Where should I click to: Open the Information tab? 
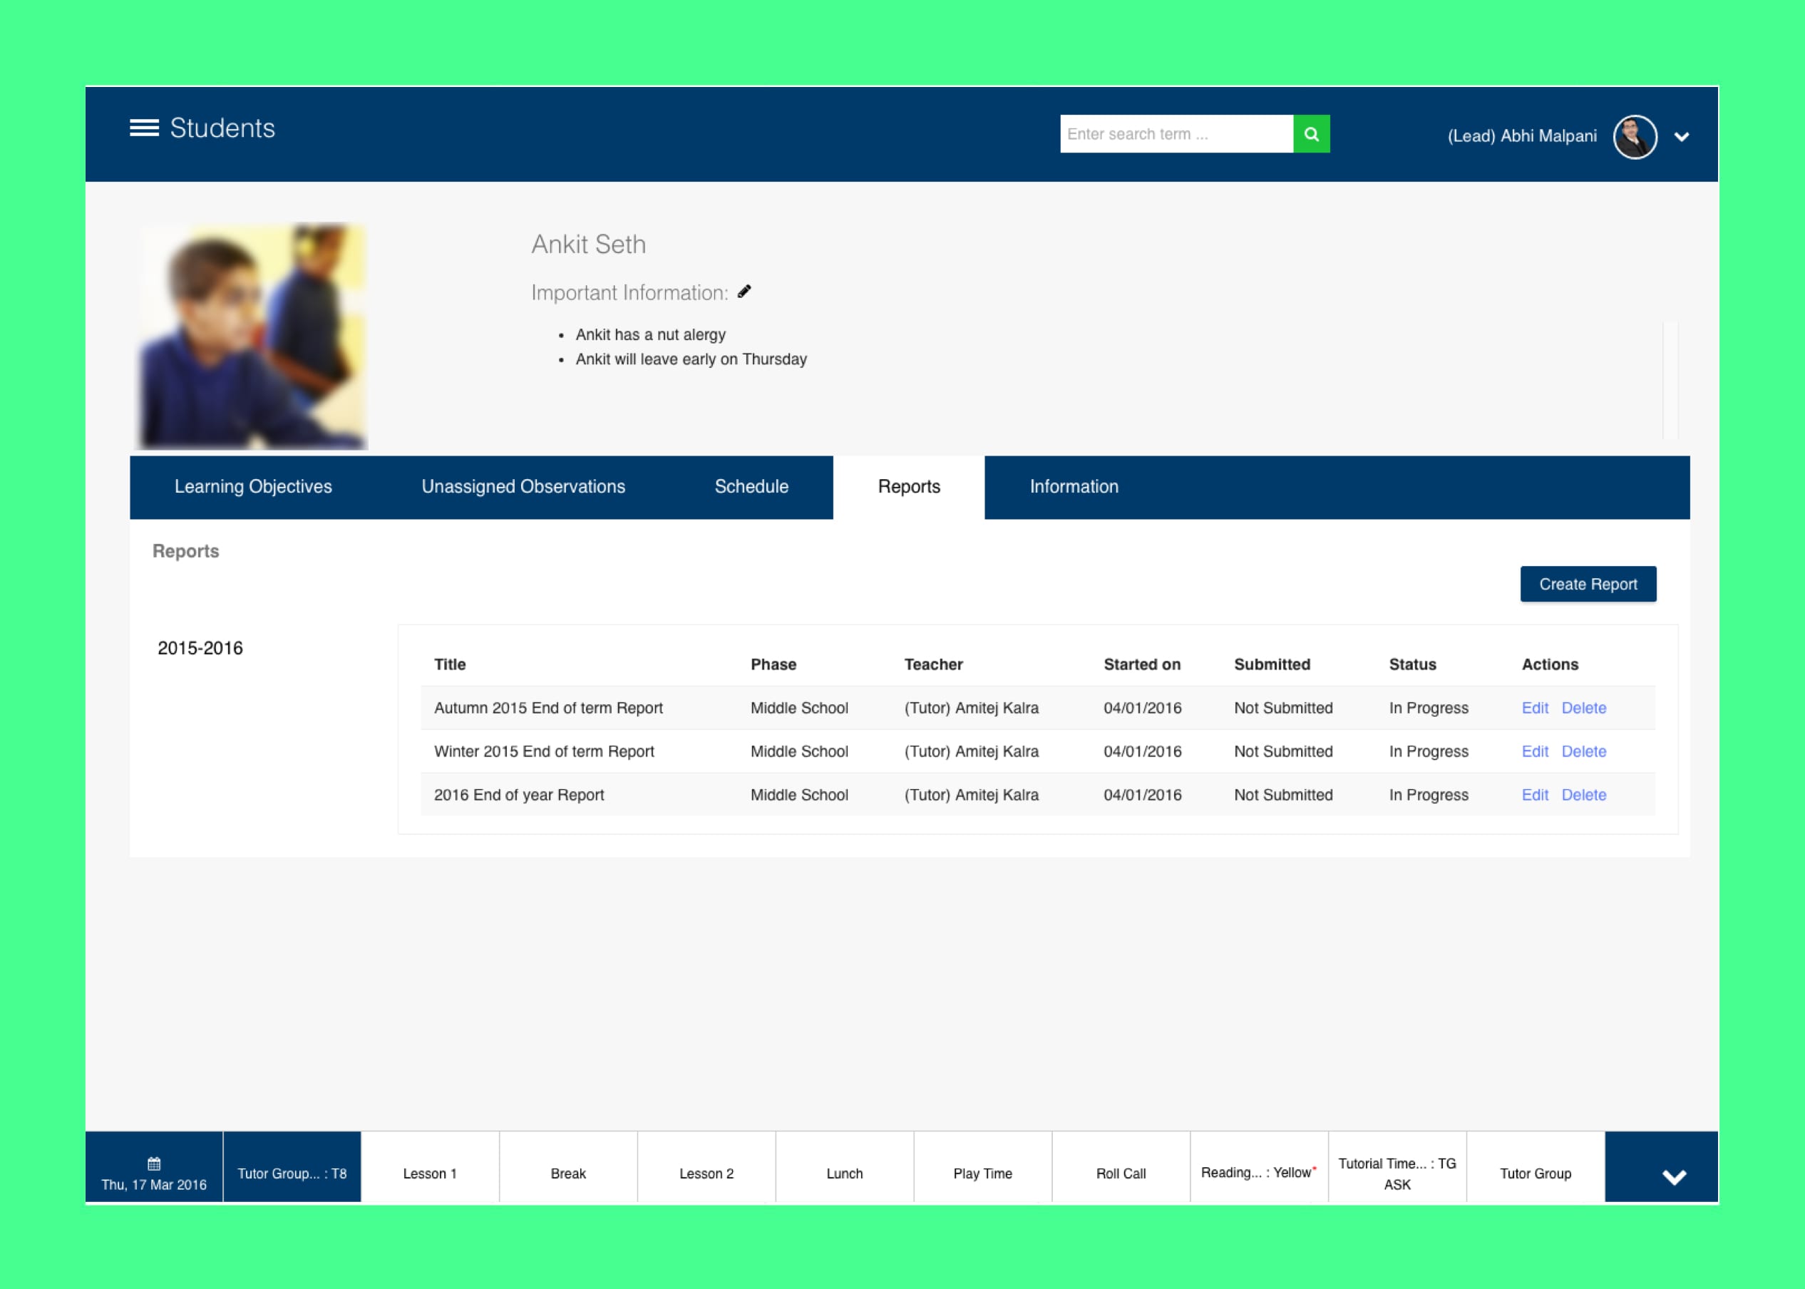[x=1074, y=486]
